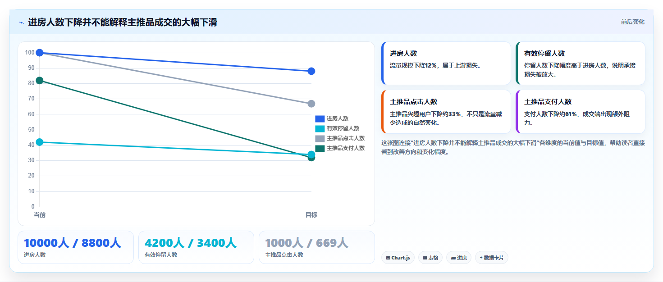Open the 主推品支付人数 insight card

click(x=581, y=112)
